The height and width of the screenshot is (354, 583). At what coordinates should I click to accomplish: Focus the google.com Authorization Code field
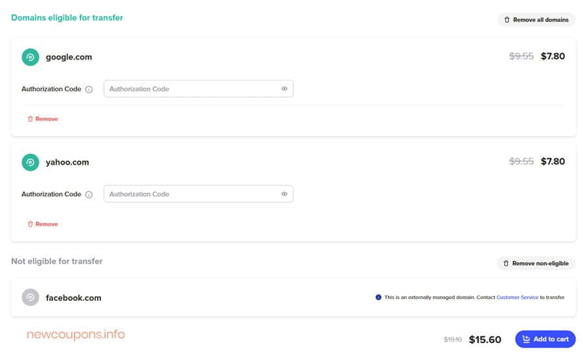[x=199, y=89]
